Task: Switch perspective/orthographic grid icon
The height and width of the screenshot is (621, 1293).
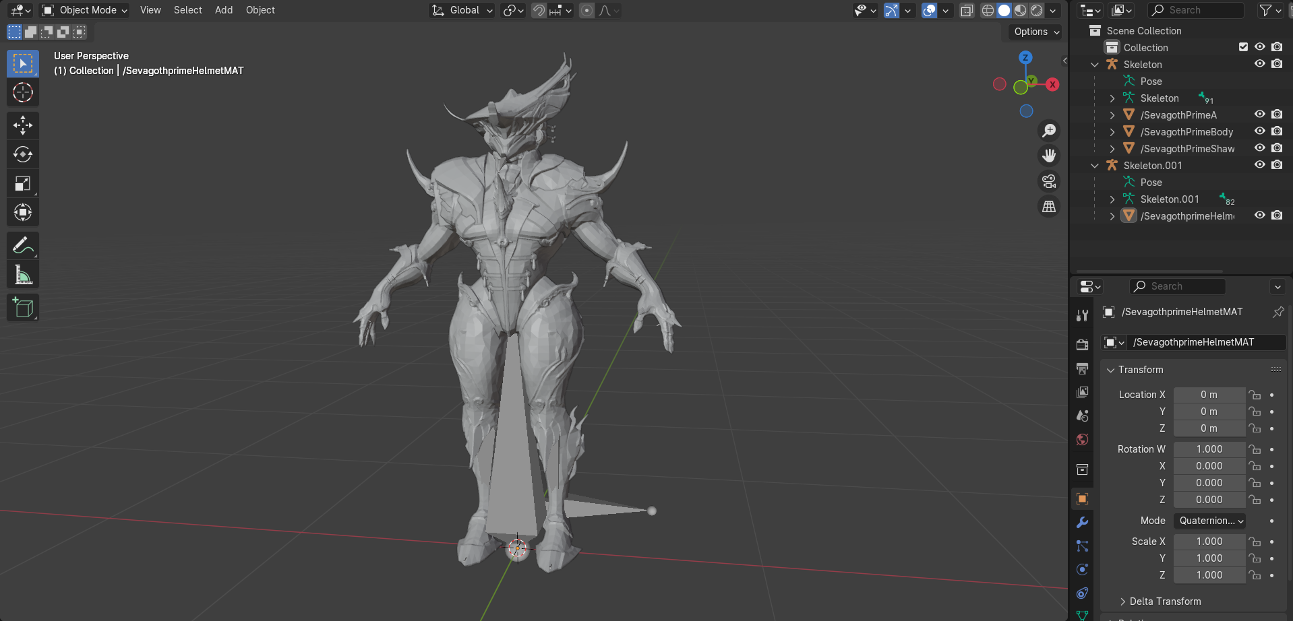Action: (1049, 207)
